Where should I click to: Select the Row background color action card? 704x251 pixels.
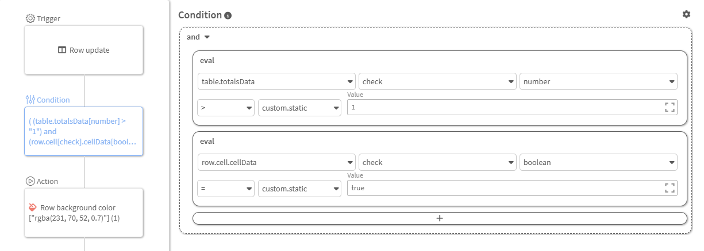tap(83, 213)
